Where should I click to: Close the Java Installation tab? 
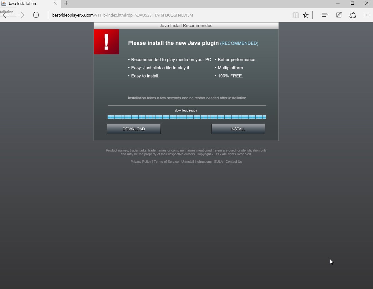(55, 3)
